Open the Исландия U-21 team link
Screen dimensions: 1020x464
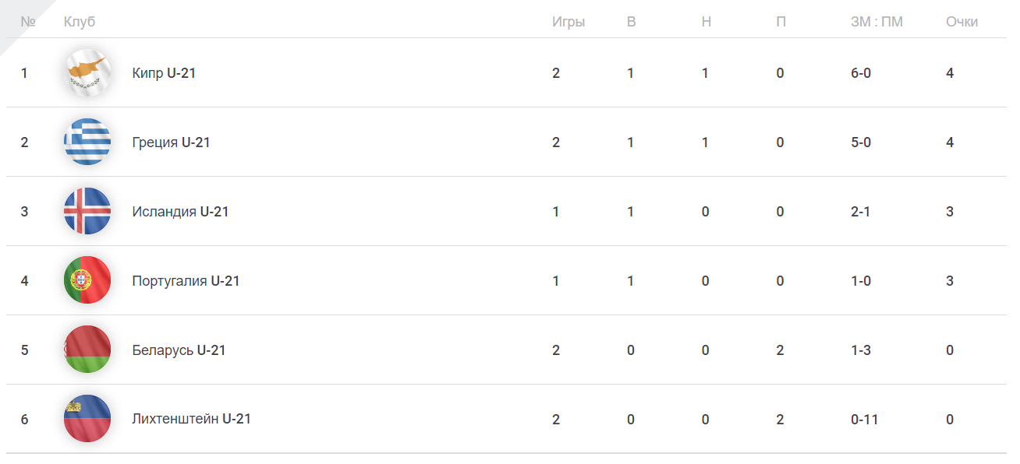(x=181, y=212)
